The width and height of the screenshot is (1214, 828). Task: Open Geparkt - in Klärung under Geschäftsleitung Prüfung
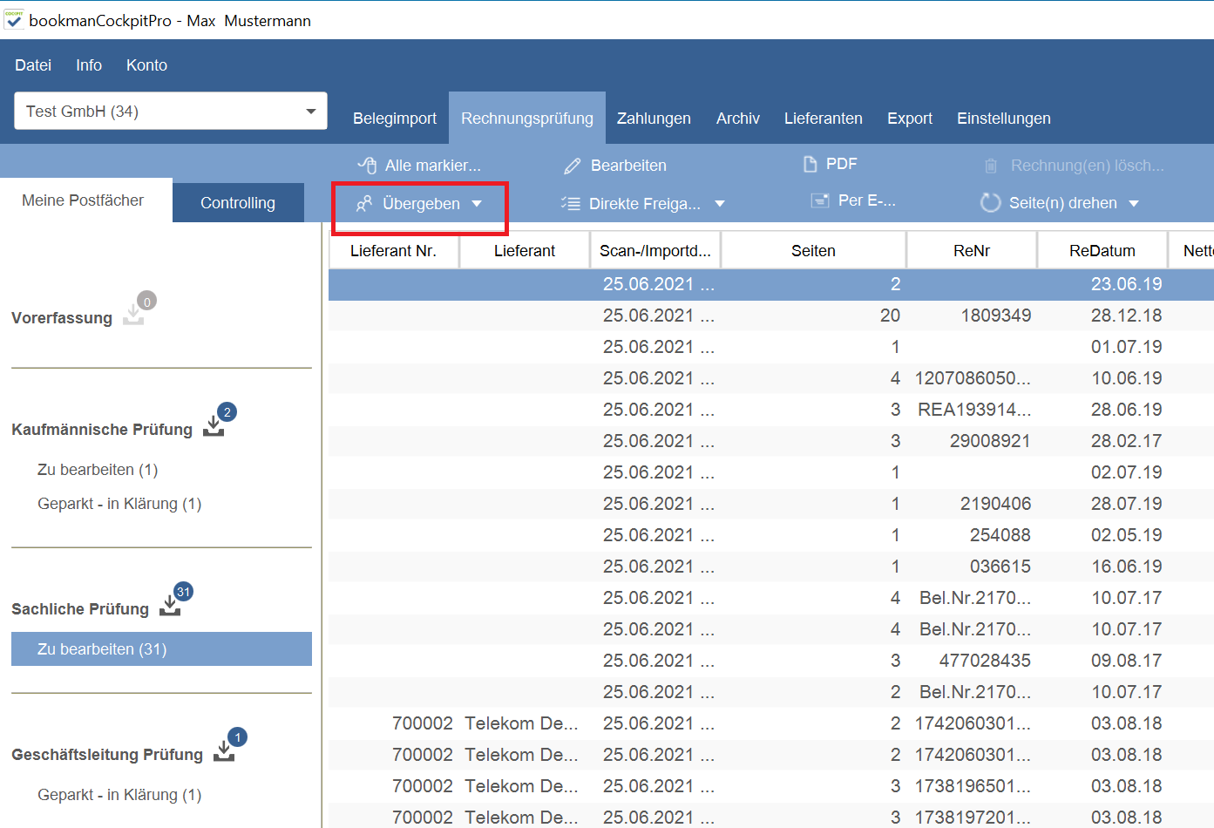click(x=119, y=795)
